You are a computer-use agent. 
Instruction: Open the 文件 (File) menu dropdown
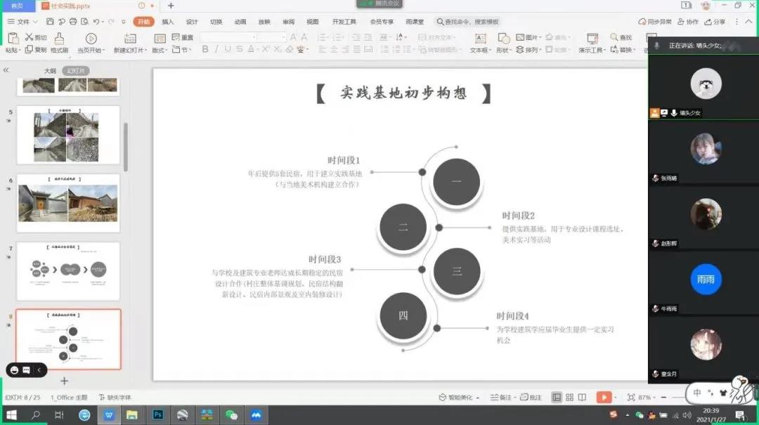[x=22, y=22]
